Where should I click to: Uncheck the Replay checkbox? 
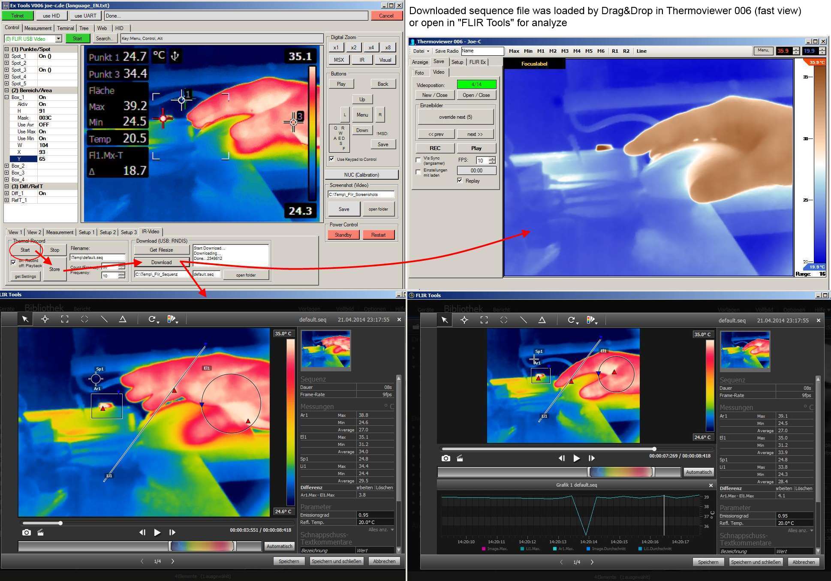460,181
